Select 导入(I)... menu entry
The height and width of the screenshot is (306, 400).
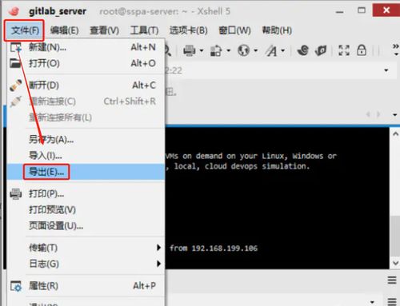(x=86, y=156)
